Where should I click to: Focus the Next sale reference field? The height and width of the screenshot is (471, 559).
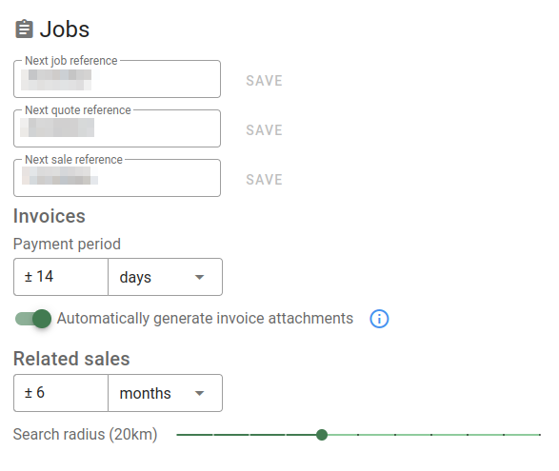point(117,178)
